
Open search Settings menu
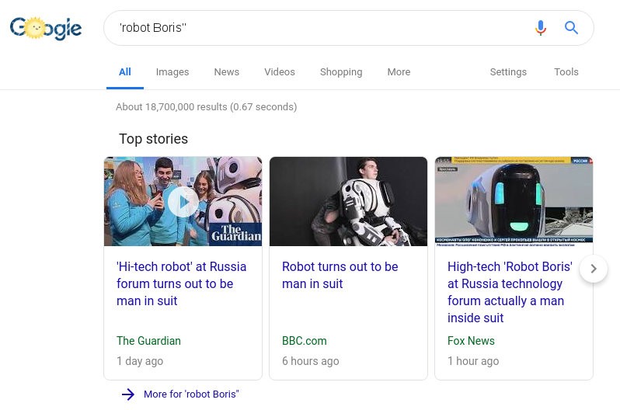click(508, 72)
